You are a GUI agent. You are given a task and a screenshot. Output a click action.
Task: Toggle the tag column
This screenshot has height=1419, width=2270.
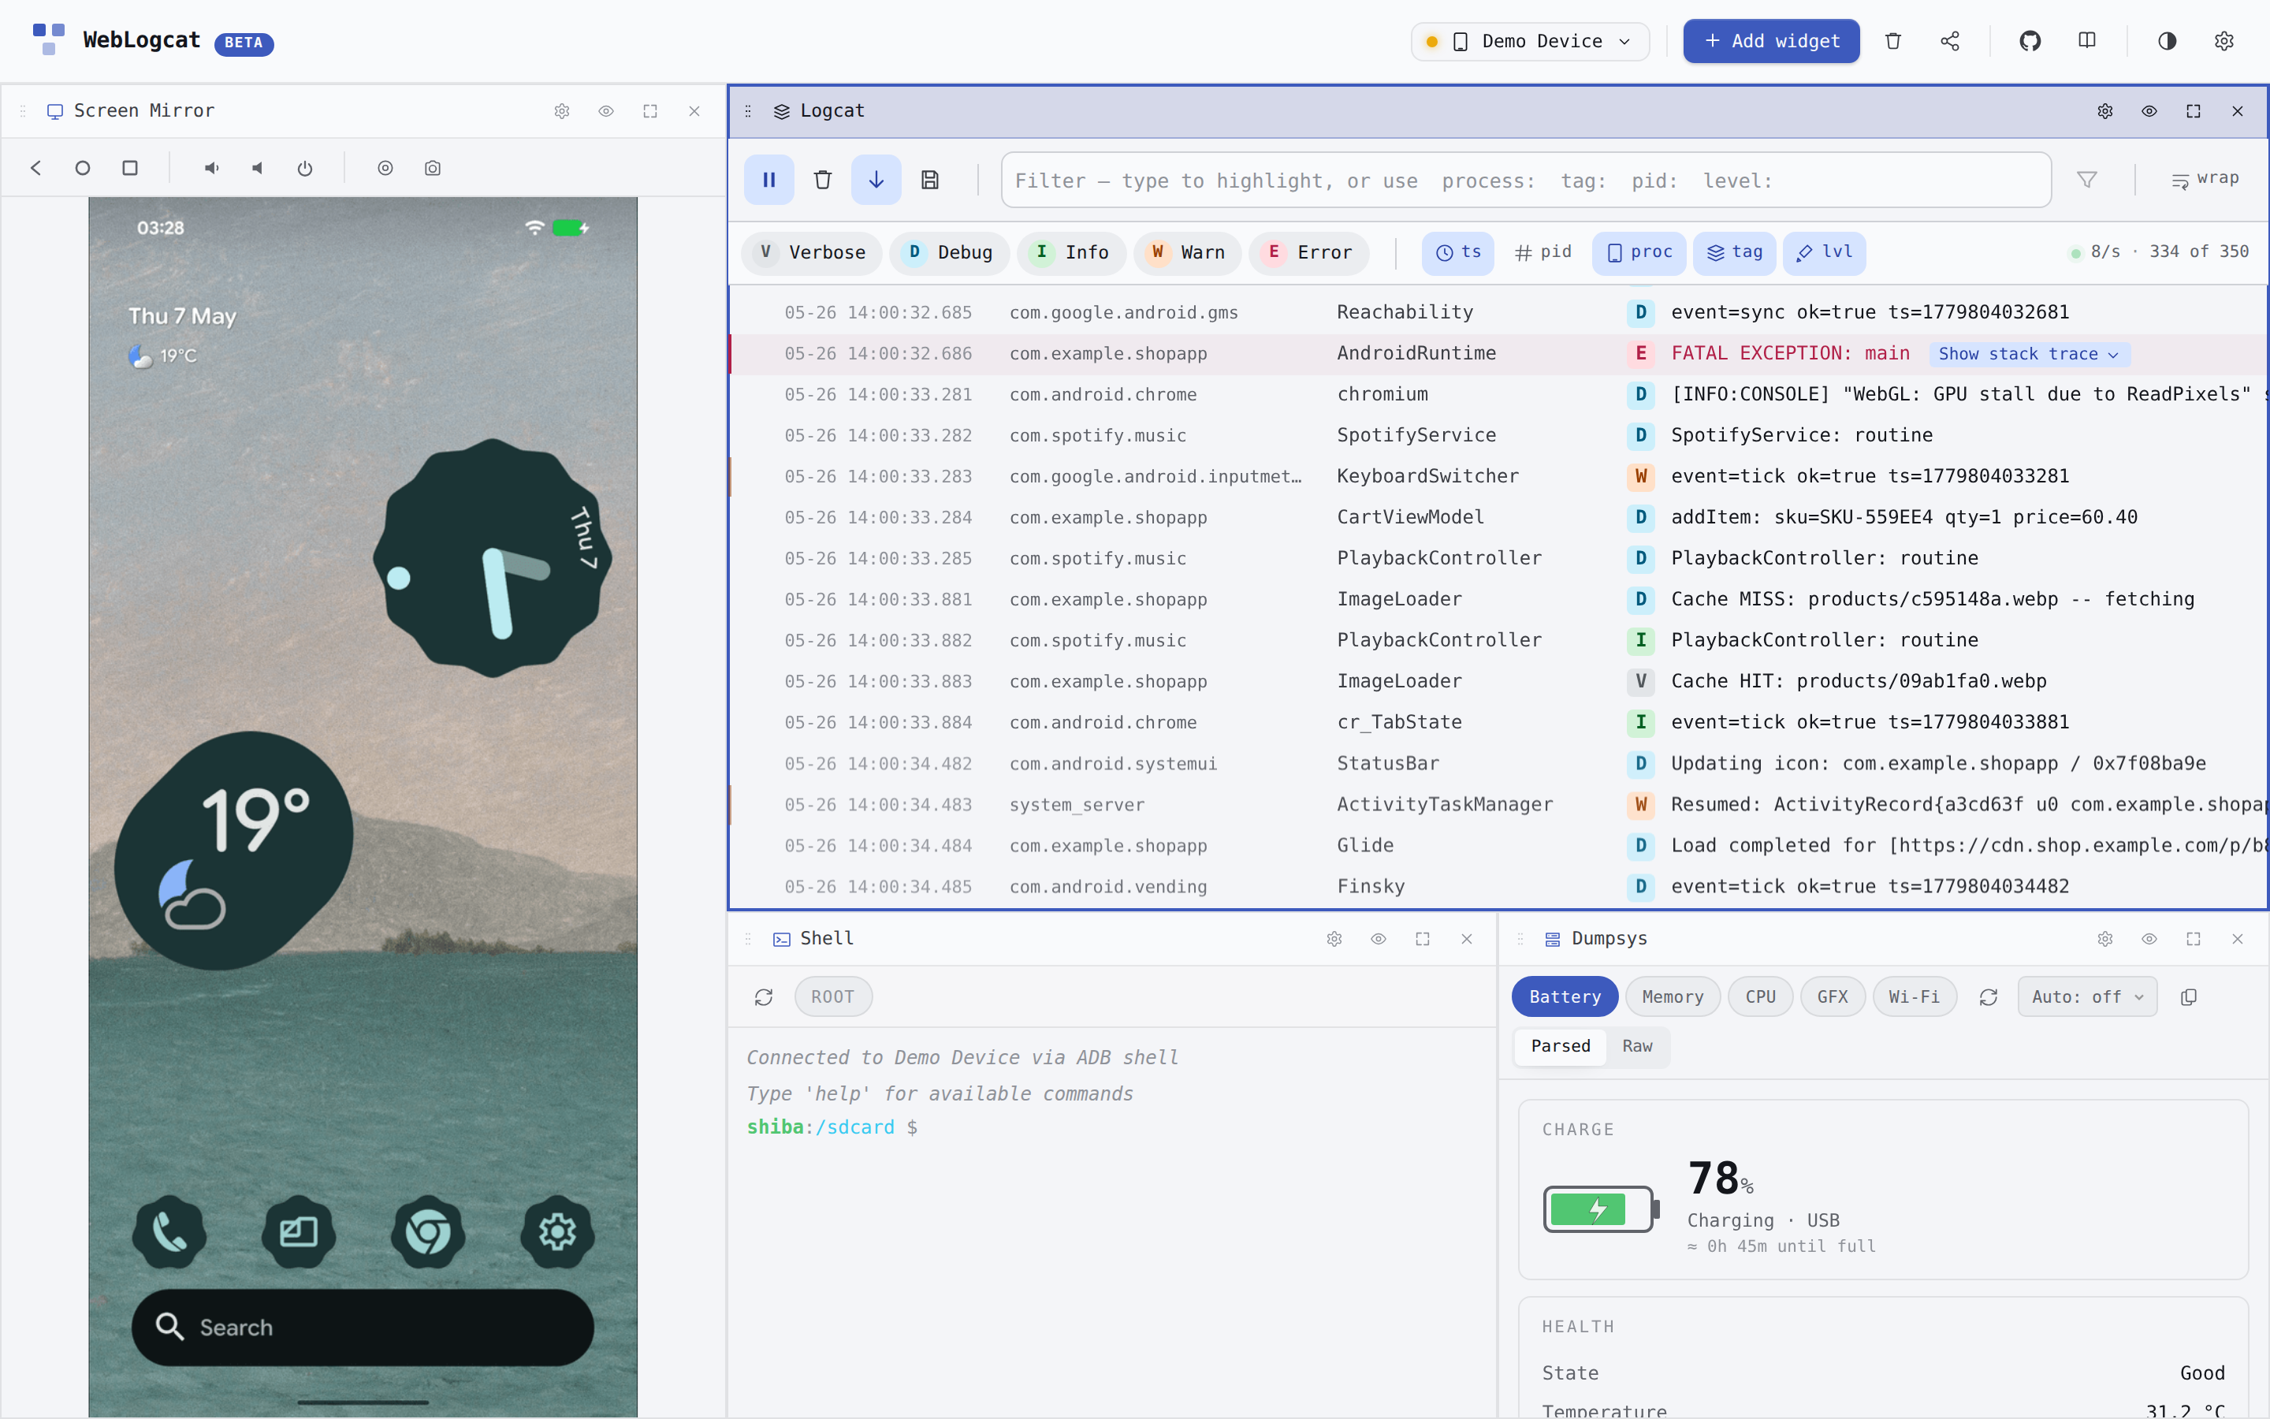click(1734, 252)
